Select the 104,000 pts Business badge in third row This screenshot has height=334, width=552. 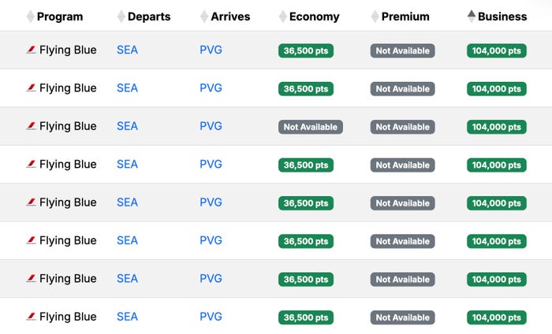496,127
